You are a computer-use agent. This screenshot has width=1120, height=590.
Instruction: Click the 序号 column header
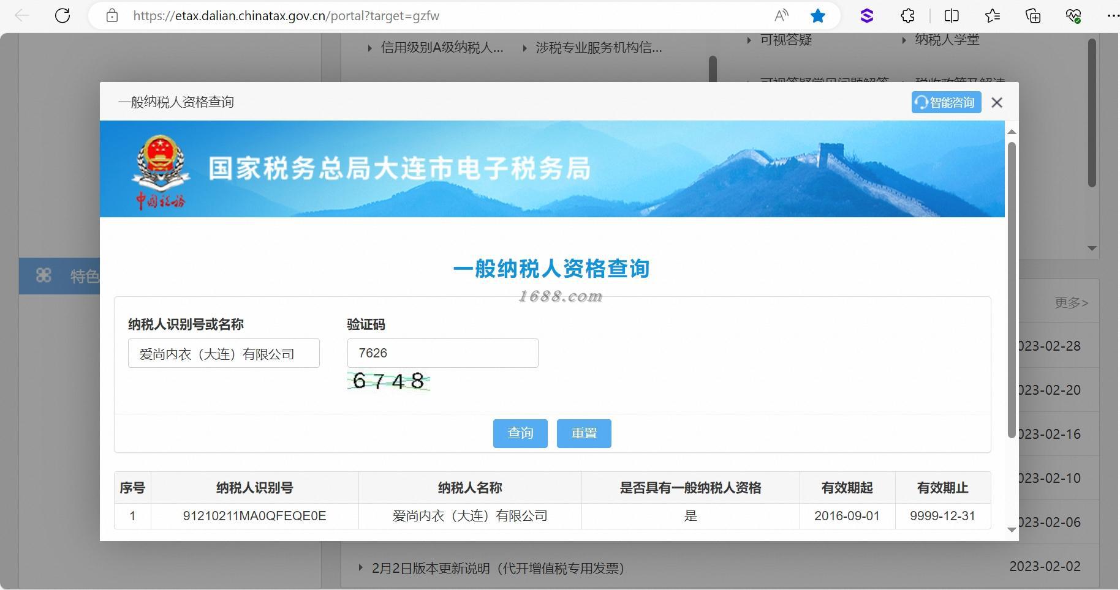click(x=132, y=488)
